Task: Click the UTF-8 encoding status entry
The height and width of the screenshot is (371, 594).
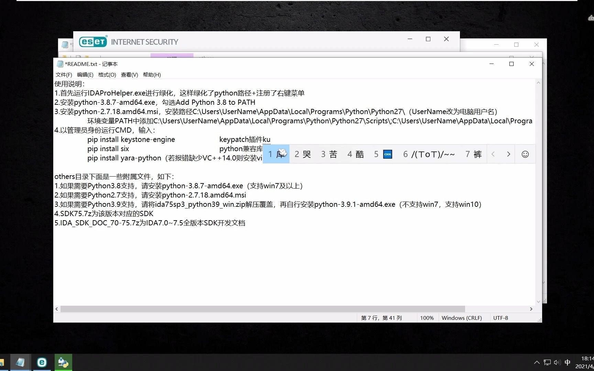Action: [500, 318]
